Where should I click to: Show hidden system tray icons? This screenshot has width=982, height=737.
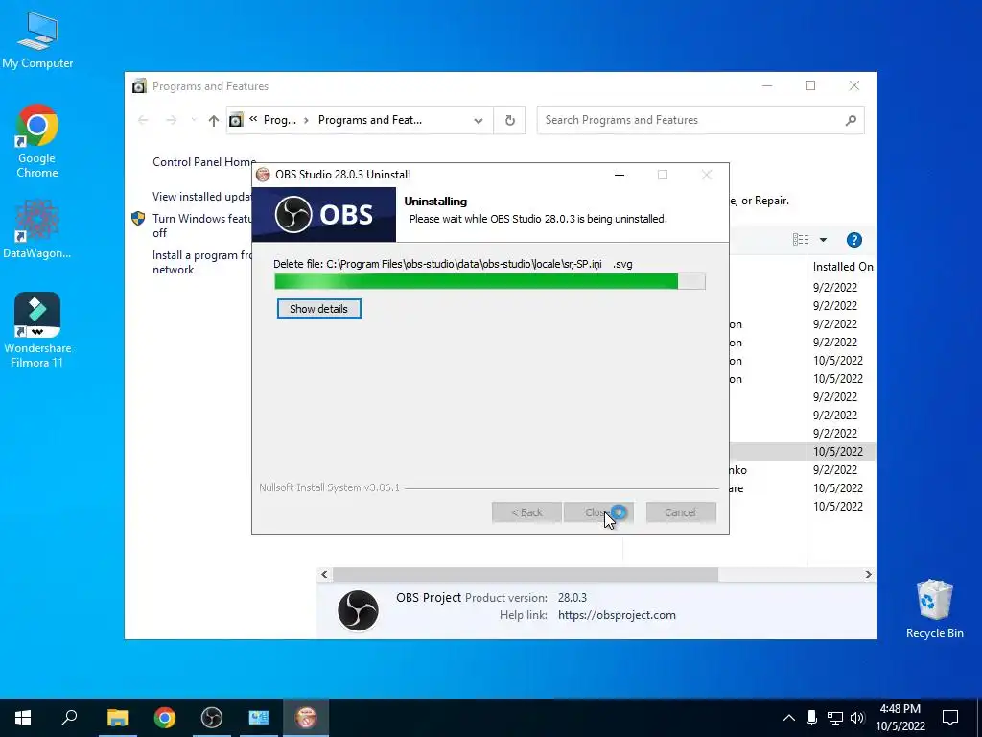[x=789, y=718]
